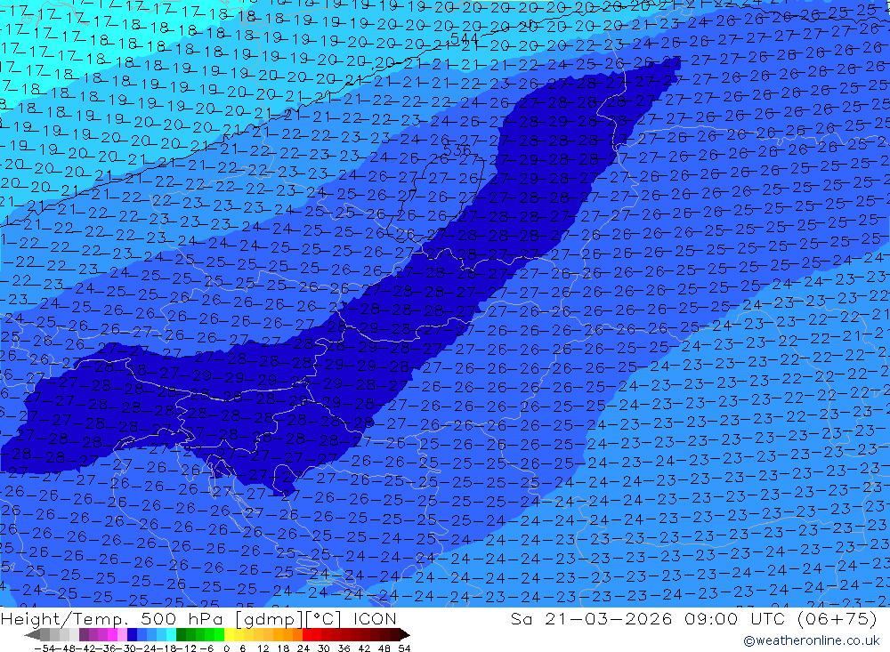
Task: Click the '-54' legend scale label
Action: click(44, 648)
